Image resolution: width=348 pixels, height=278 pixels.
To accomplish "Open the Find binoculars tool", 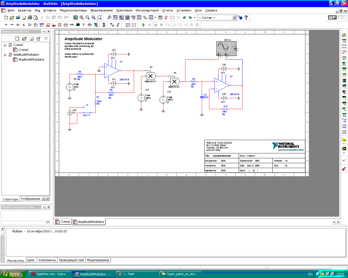I will (x=109, y=18).
